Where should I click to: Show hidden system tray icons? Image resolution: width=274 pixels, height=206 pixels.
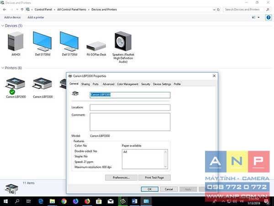coord(223,201)
